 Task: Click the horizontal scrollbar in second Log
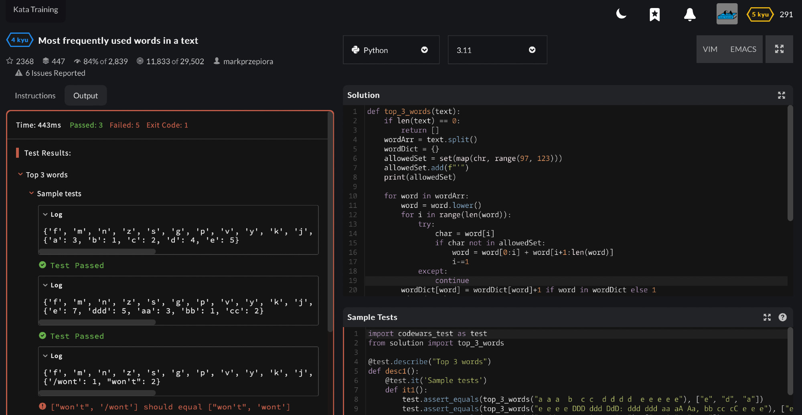97,322
